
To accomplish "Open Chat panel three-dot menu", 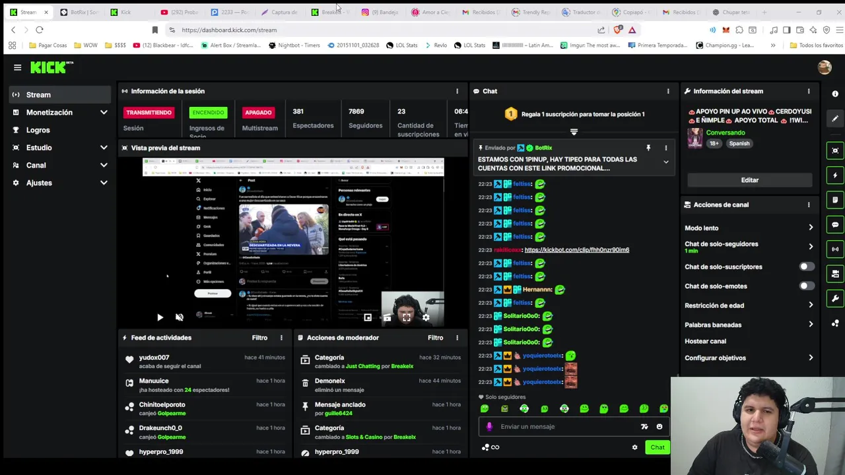I will pos(668,91).
